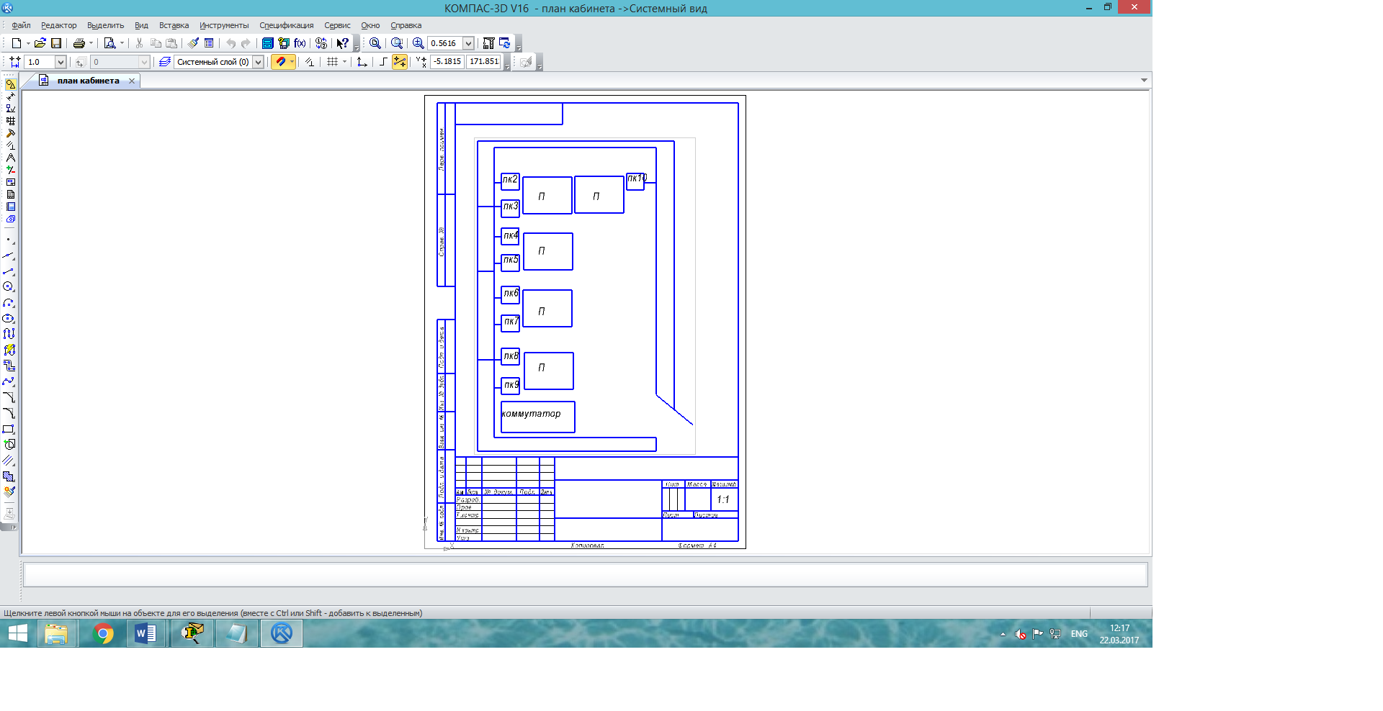Open Microsoft Word from the taskbar

[146, 634]
